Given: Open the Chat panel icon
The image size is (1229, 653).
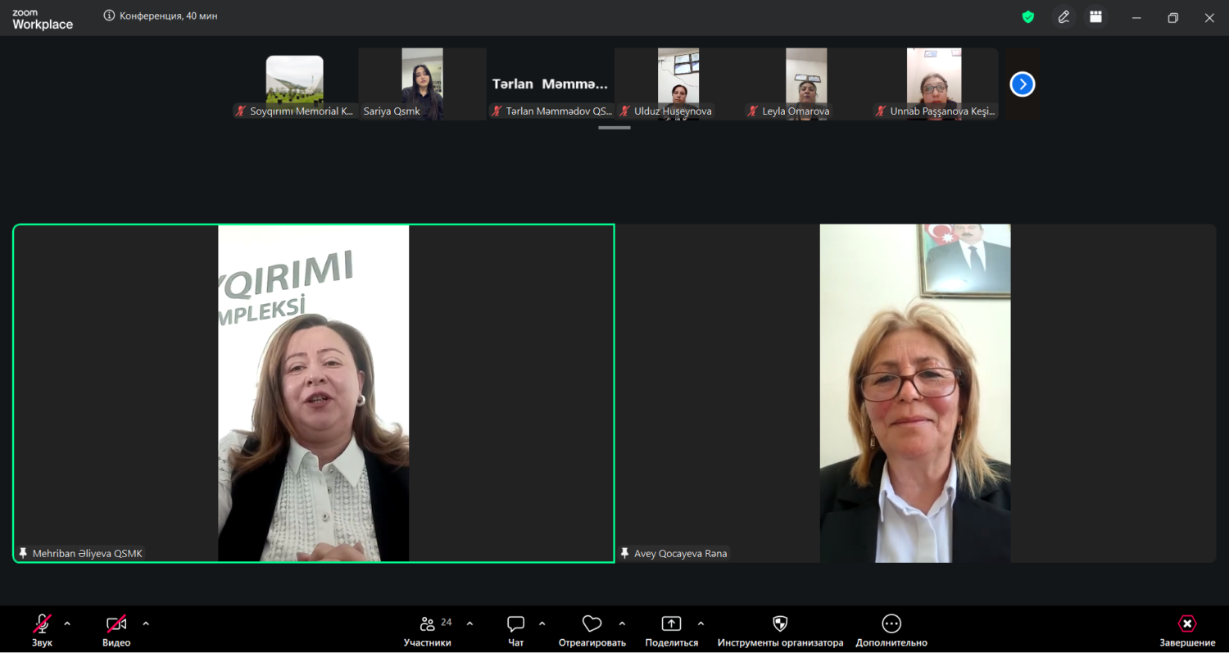Looking at the screenshot, I should point(515,624).
